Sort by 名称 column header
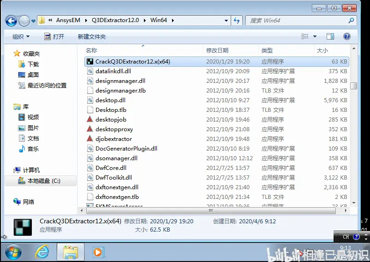Image resolution: width=370 pixels, height=262 pixels. coord(91,51)
